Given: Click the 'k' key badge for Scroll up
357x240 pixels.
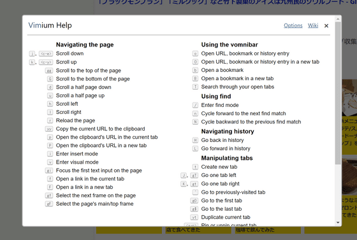Looking at the screenshot, I should click(32, 62).
